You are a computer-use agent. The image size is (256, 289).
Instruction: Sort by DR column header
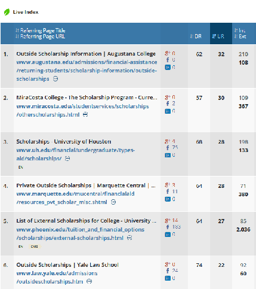[x=196, y=36]
